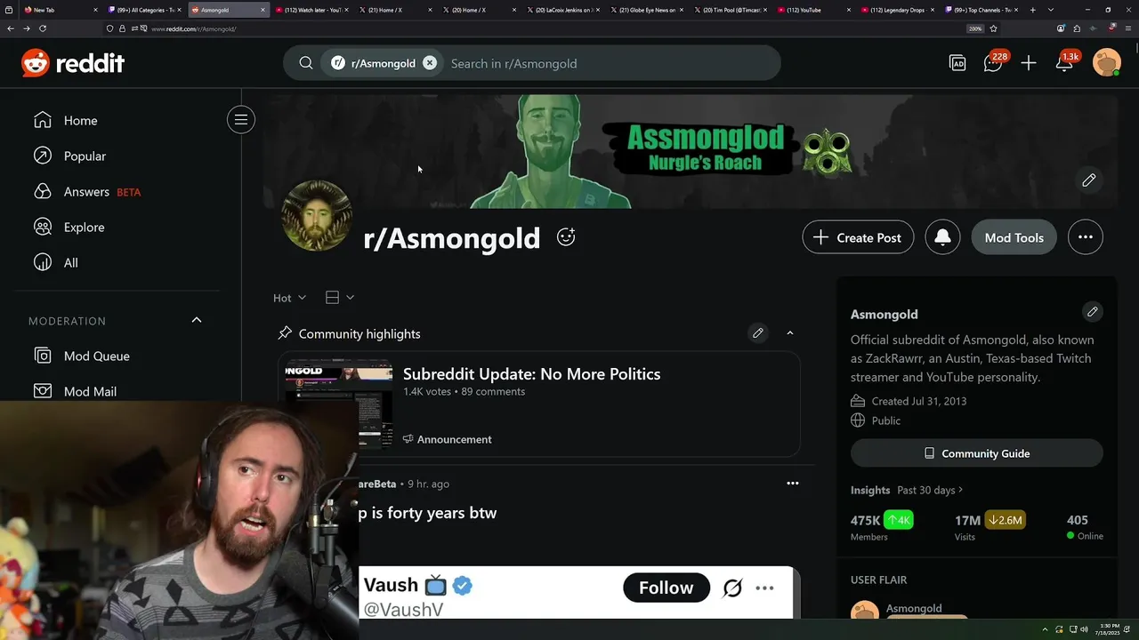The width and height of the screenshot is (1139, 640).
Task: Open the Community Guide button
Action: [x=977, y=453]
